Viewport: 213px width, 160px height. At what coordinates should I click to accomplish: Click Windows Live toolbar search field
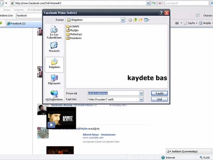[x=29, y=16]
